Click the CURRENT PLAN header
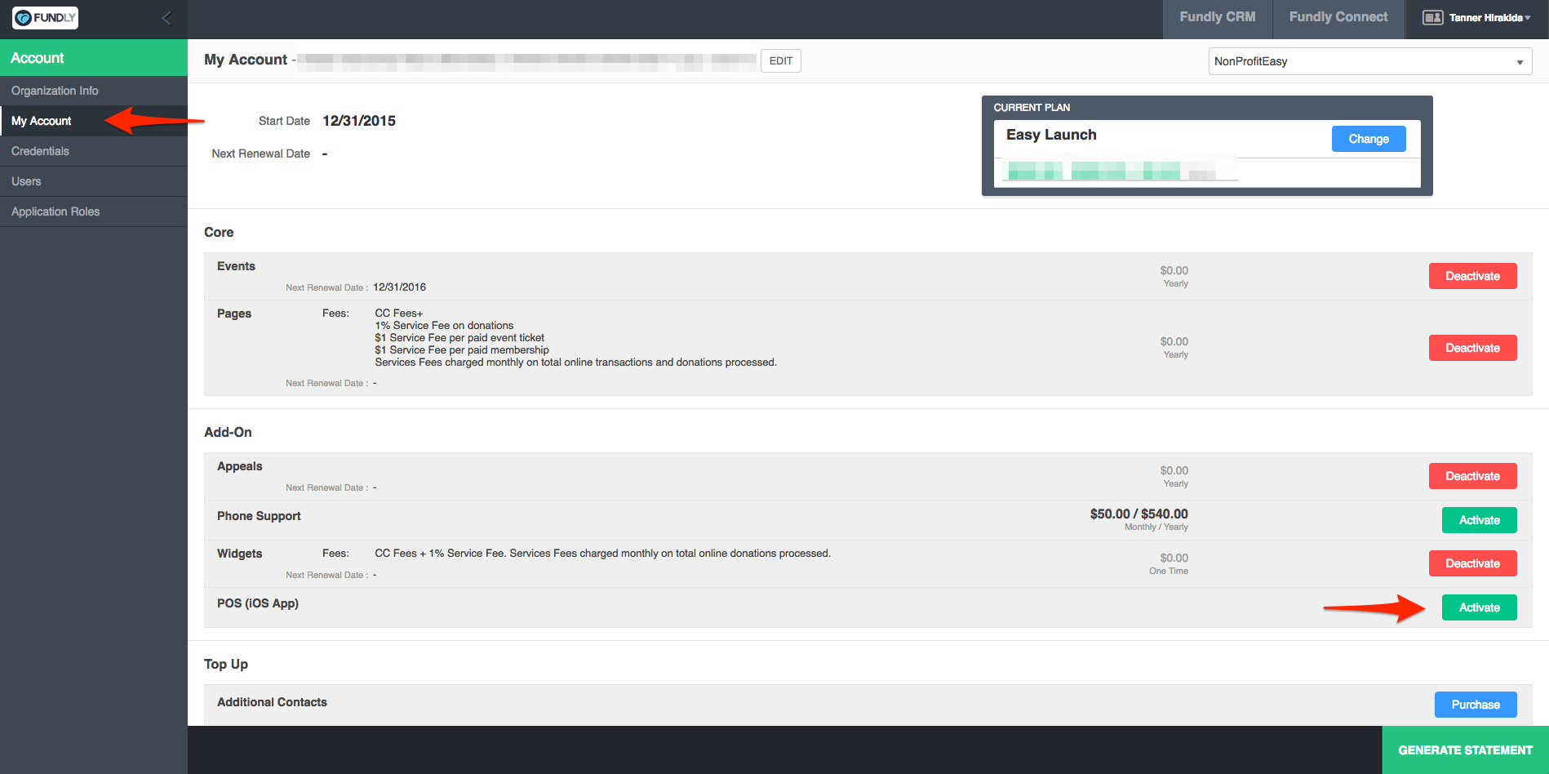This screenshot has width=1549, height=774. tap(1032, 108)
